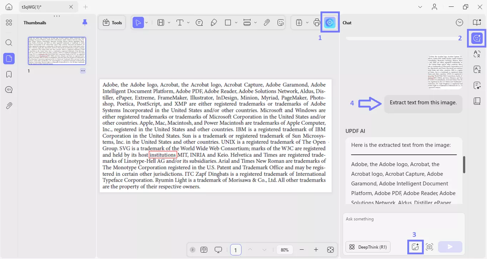Click the fit-to-screen icon in bottom bar
The height and width of the screenshot is (259, 487).
pyautogui.click(x=330, y=250)
